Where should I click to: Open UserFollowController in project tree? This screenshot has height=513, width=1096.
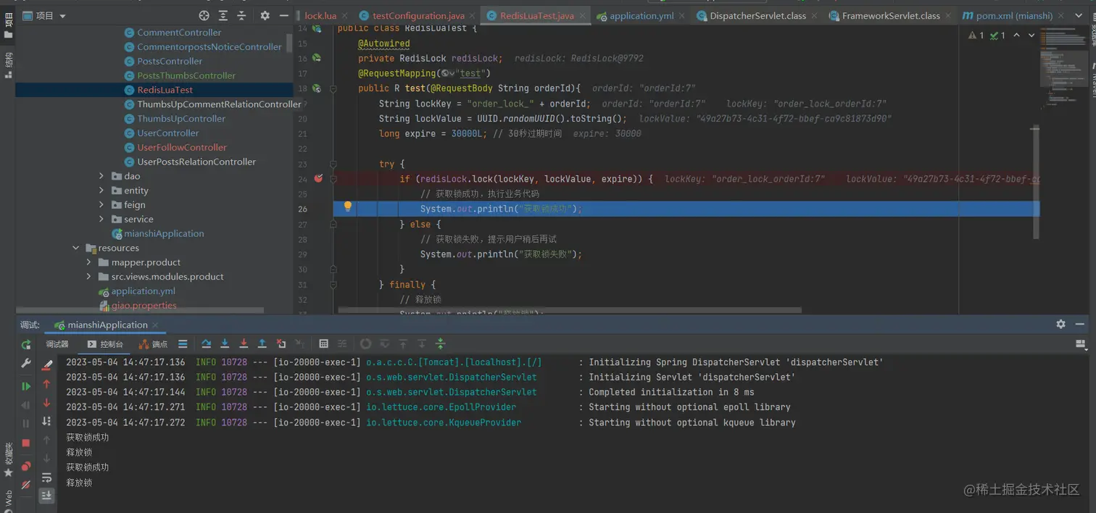click(x=182, y=147)
